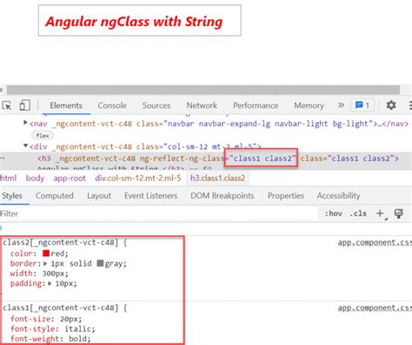The width and height of the screenshot is (412, 345).
Task: Open the Sources tab
Action: point(156,105)
